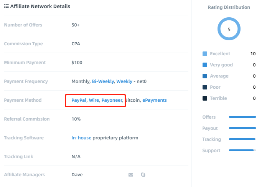The width and height of the screenshot is (267, 187).
Task: Click the Excellent legend color swatch
Action: 205,54
